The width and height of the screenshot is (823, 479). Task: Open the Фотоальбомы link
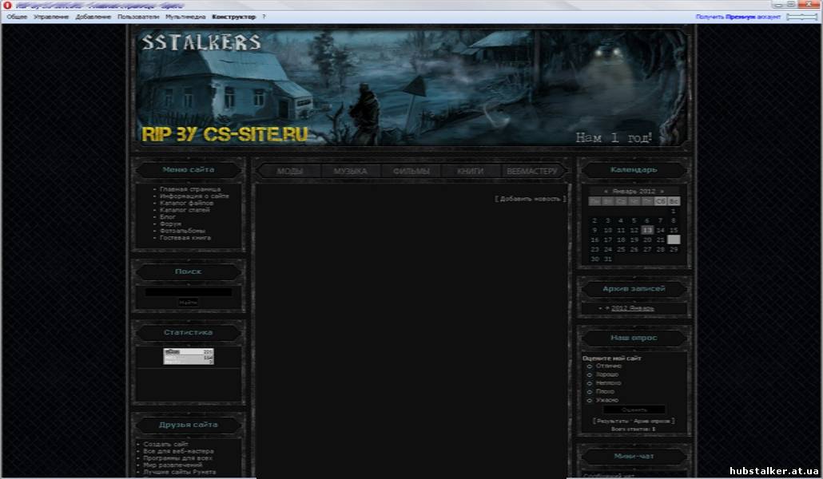point(182,230)
